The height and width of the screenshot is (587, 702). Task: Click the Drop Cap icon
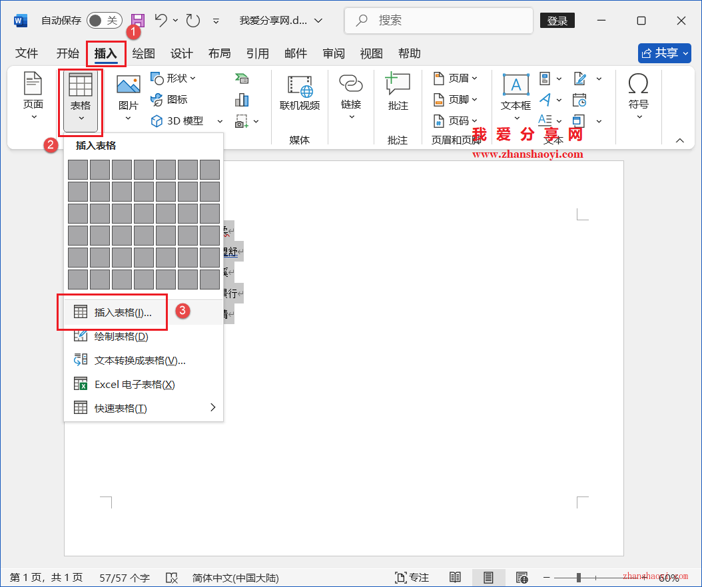(545, 120)
